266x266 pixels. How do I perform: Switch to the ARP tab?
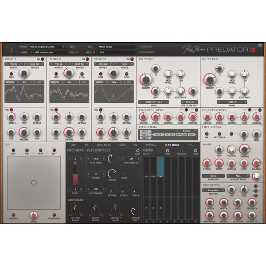(74, 145)
